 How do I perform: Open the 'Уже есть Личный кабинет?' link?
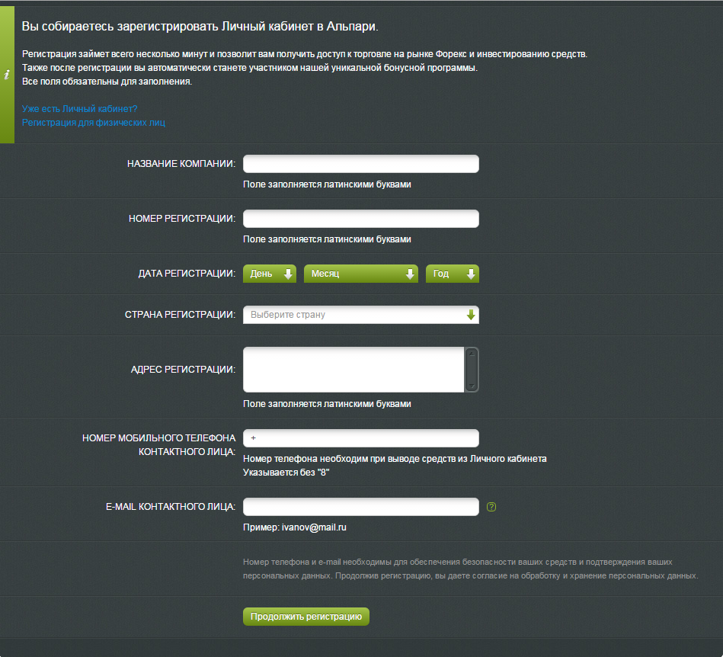[x=79, y=109]
